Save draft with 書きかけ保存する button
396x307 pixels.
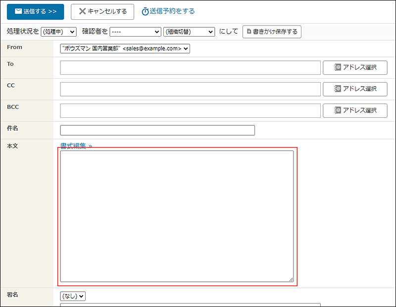click(272, 32)
